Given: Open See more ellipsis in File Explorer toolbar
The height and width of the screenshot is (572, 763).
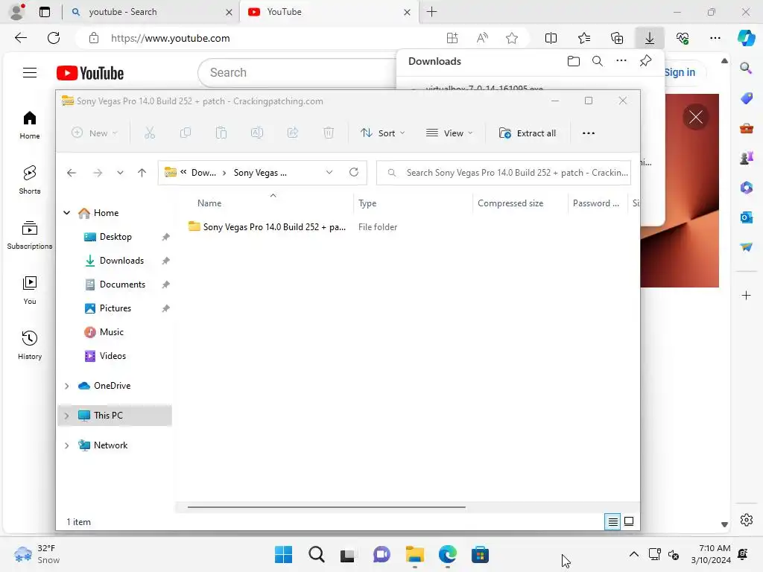Looking at the screenshot, I should point(589,133).
